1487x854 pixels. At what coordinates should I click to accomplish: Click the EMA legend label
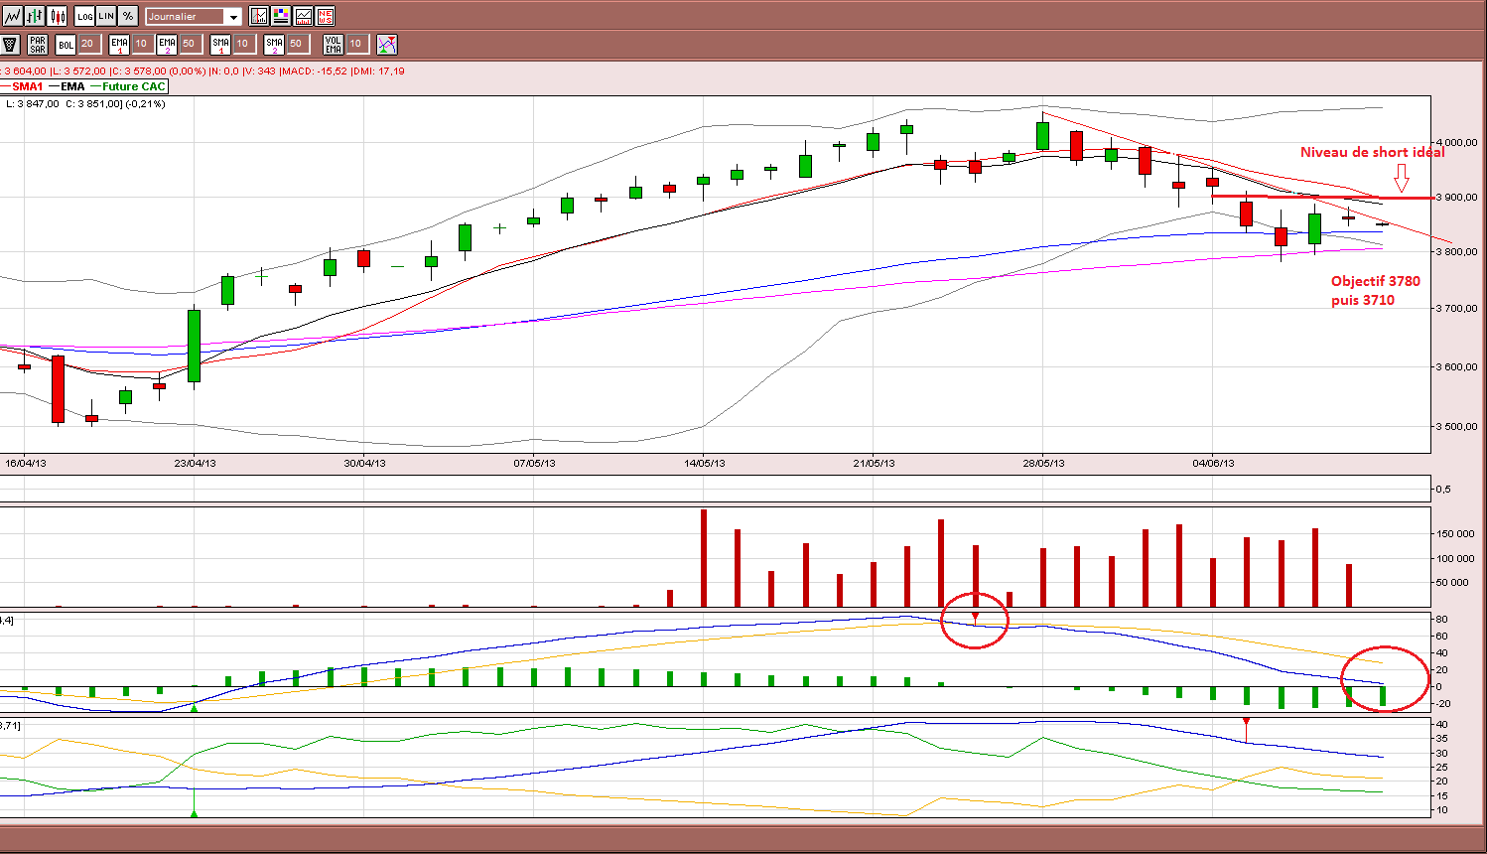pyautogui.click(x=72, y=86)
